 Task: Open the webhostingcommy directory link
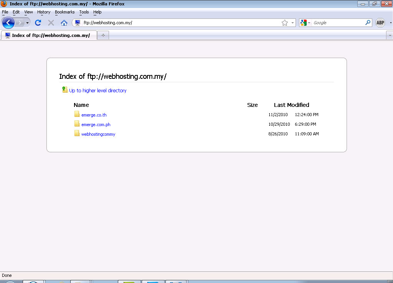tap(98, 134)
